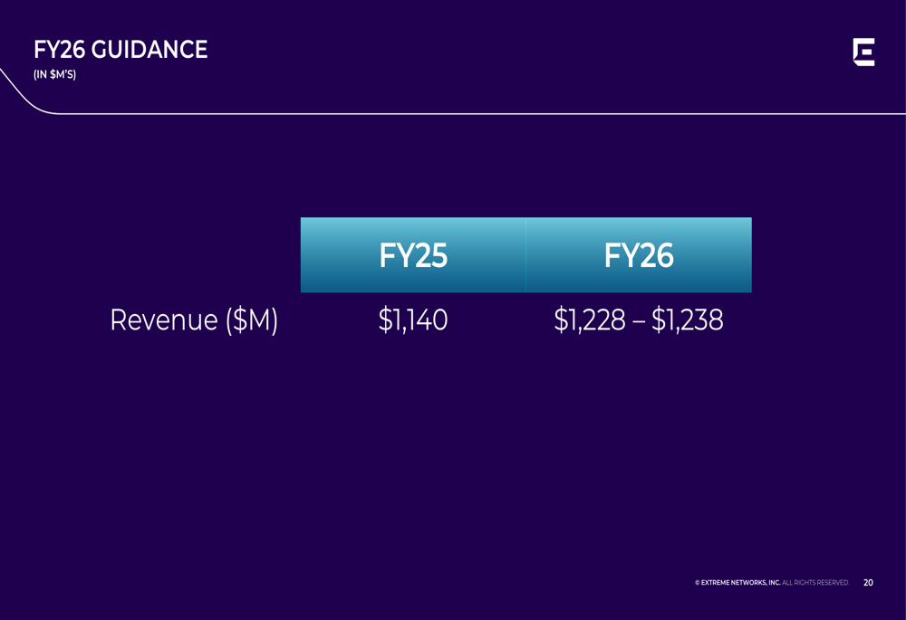Click the Extreme Networks logo icon

pyautogui.click(x=863, y=52)
